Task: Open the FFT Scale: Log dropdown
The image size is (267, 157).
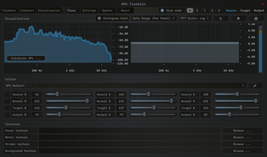Action: [x=195, y=18]
